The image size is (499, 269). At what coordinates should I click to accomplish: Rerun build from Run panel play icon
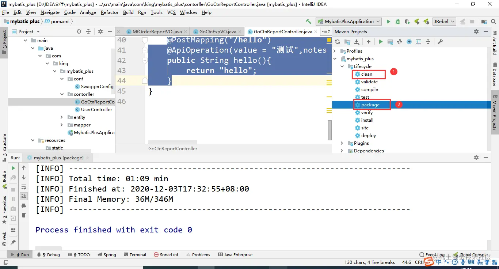(13, 168)
